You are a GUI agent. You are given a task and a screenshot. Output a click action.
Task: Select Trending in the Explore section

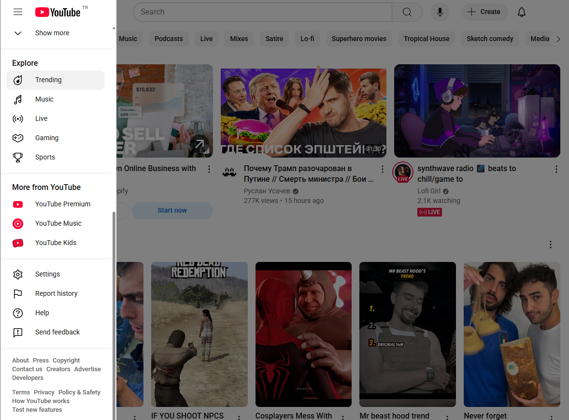pos(48,80)
